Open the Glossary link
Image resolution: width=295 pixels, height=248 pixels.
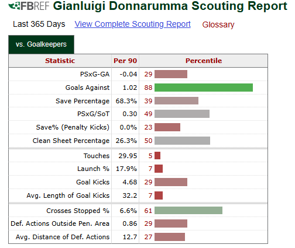pos(218,25)
